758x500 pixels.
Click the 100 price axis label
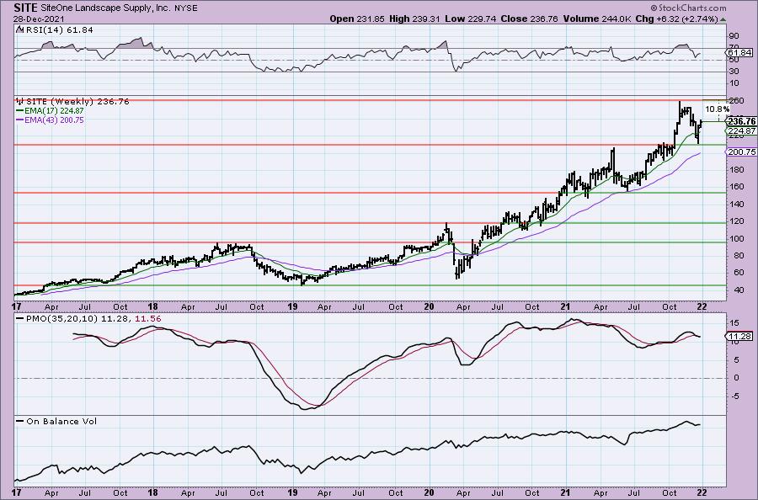pos(736,239)
